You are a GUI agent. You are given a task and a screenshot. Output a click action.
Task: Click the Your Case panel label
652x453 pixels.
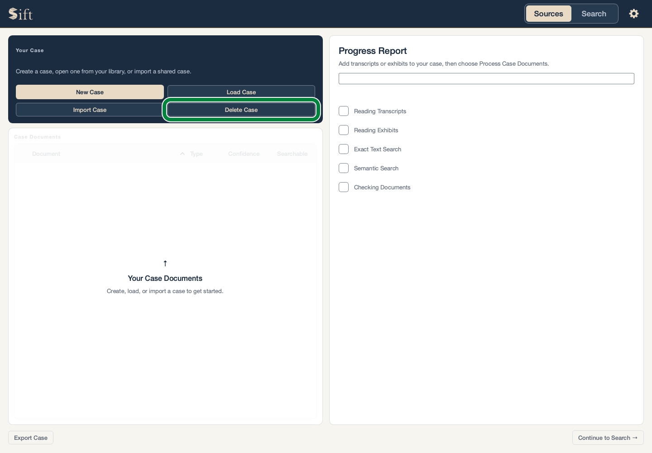30,50
